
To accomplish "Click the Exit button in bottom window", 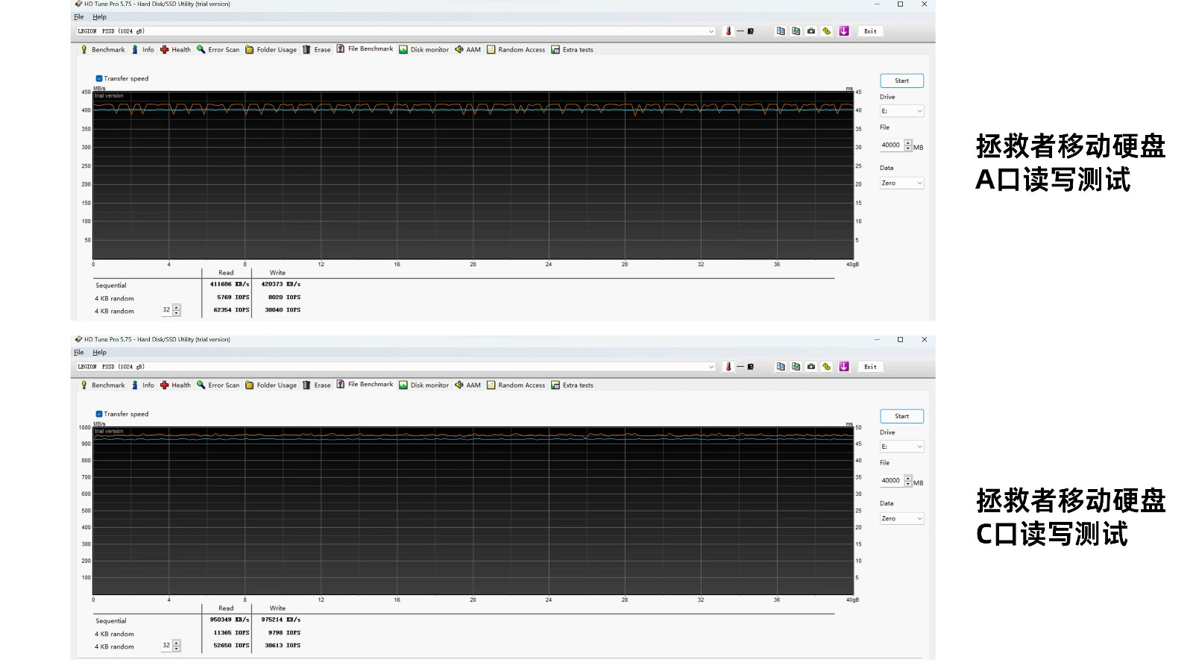I will pyautogui.click(x=870, y=367).
